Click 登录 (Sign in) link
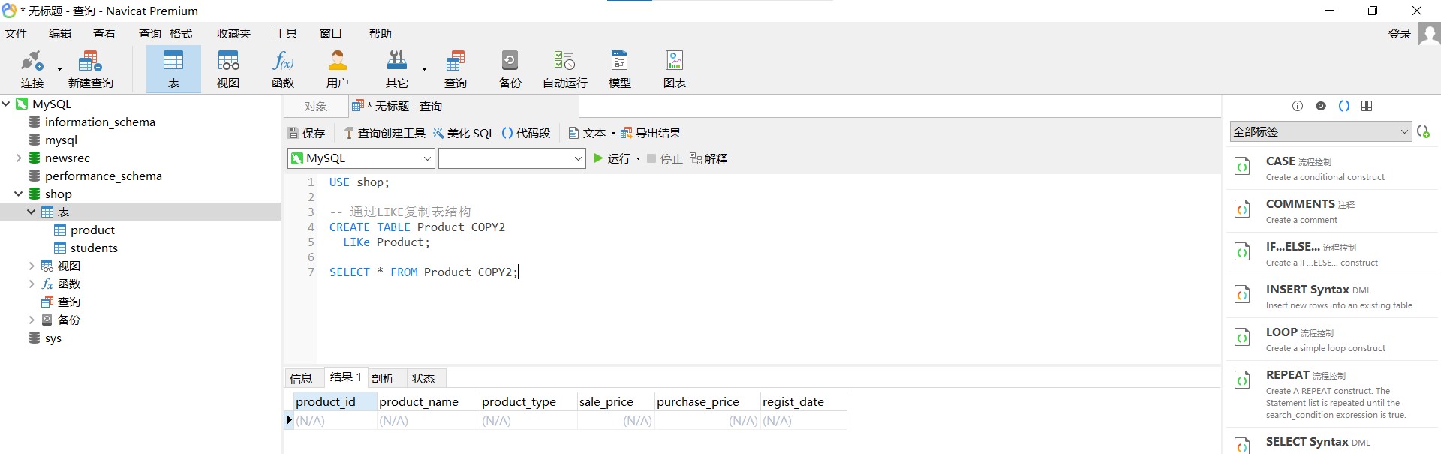 pyautogui.click(x=1400, y=34)
